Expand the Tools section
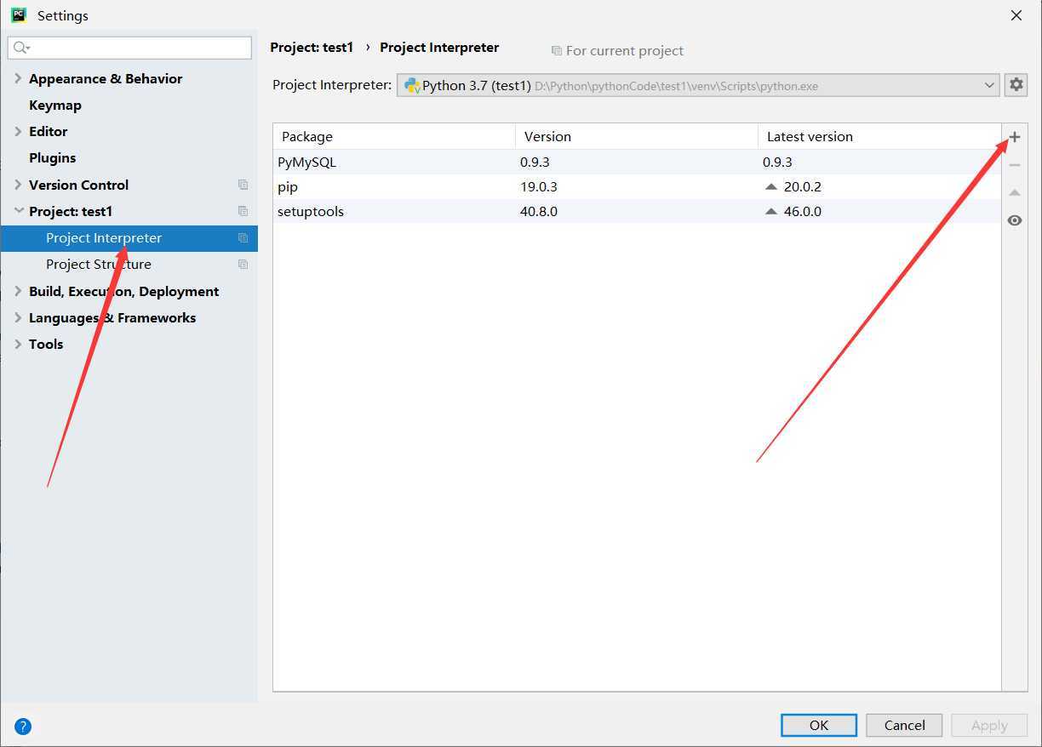The height and width of the screenshot is (747, 1042). (x=18, y=344)
